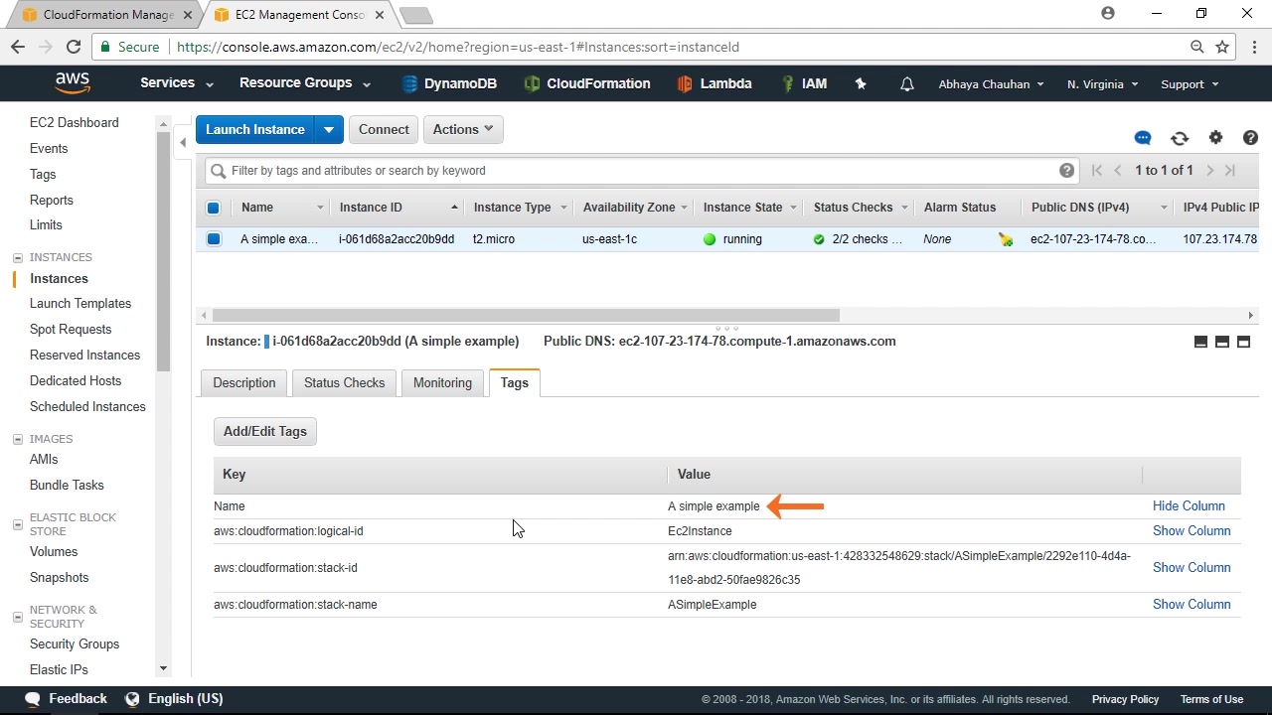Open the AMIs sidebar link

44,460
